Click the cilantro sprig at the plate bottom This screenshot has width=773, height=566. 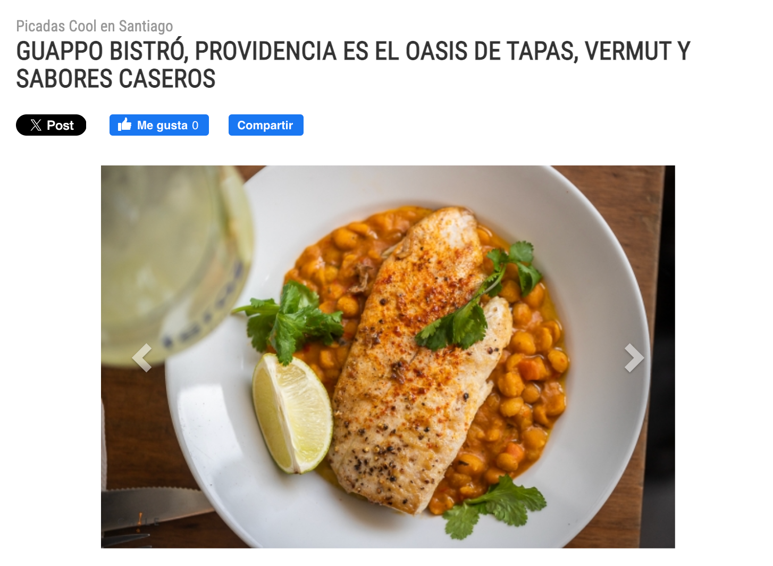tap(492, 505)
